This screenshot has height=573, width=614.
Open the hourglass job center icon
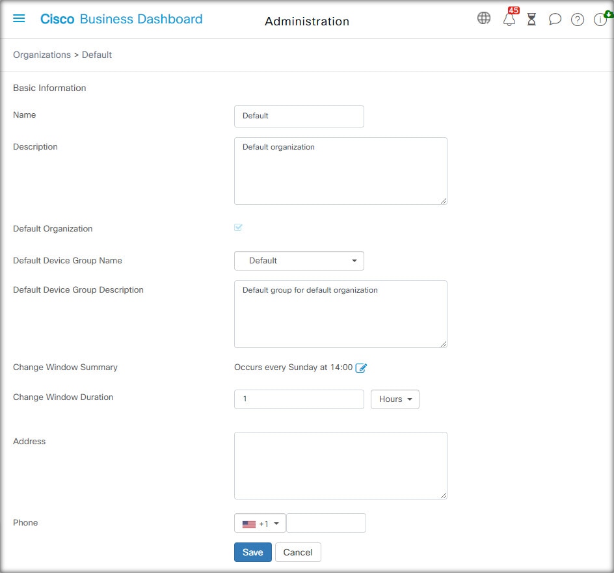[531, 19]
